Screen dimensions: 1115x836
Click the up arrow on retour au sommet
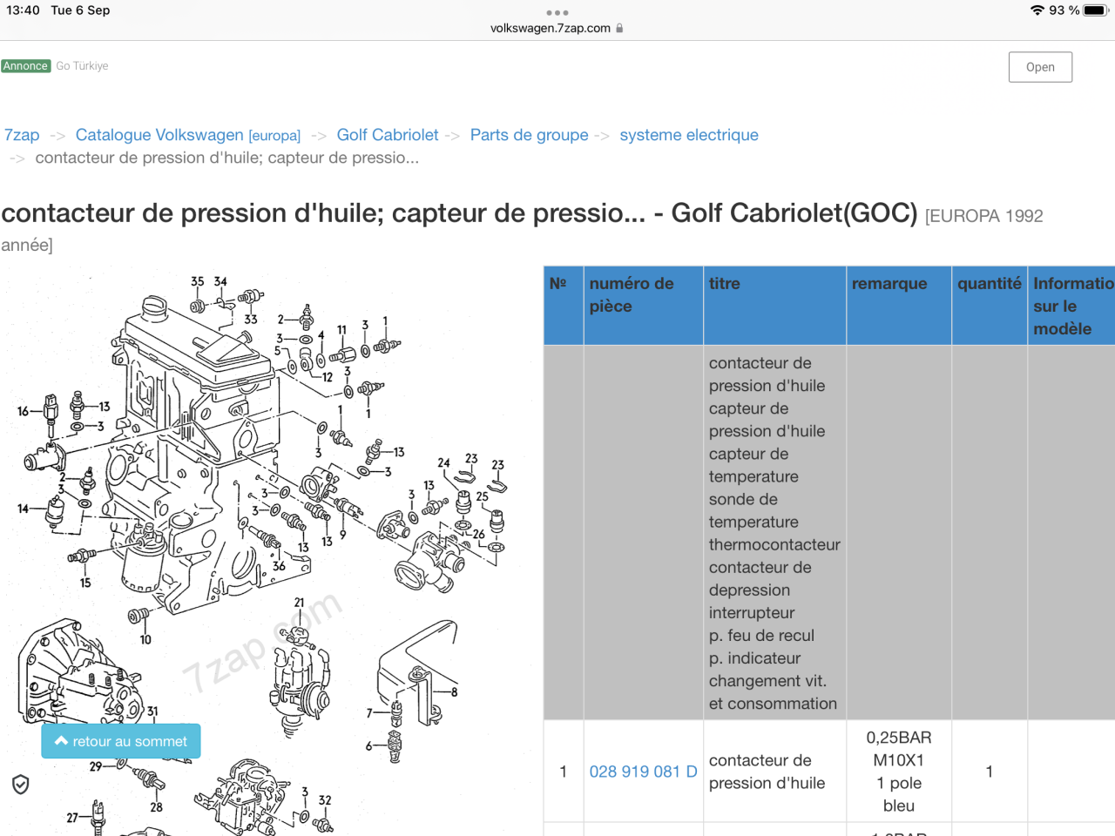pos(61,741)
